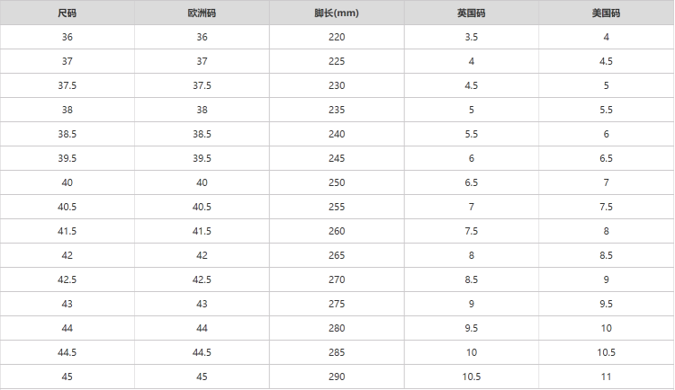This screenshot has width=675, height=390.
Task: Click the 290 foot length cell
Action: click(x=337, y=377)
